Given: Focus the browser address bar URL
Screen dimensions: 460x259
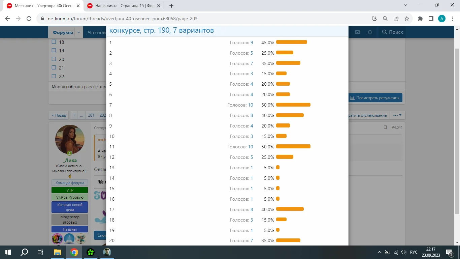Looking at the screenshot, I should pos(123,19).
